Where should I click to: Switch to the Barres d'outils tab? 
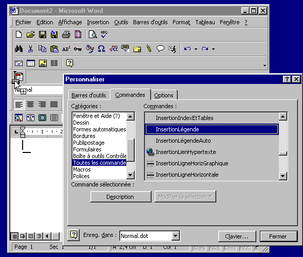[x=89, y=95]
